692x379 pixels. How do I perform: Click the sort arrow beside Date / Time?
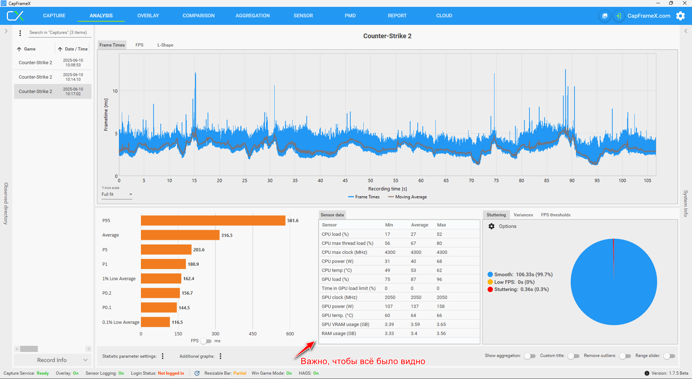pyautogui.click(x=60, y=49)
